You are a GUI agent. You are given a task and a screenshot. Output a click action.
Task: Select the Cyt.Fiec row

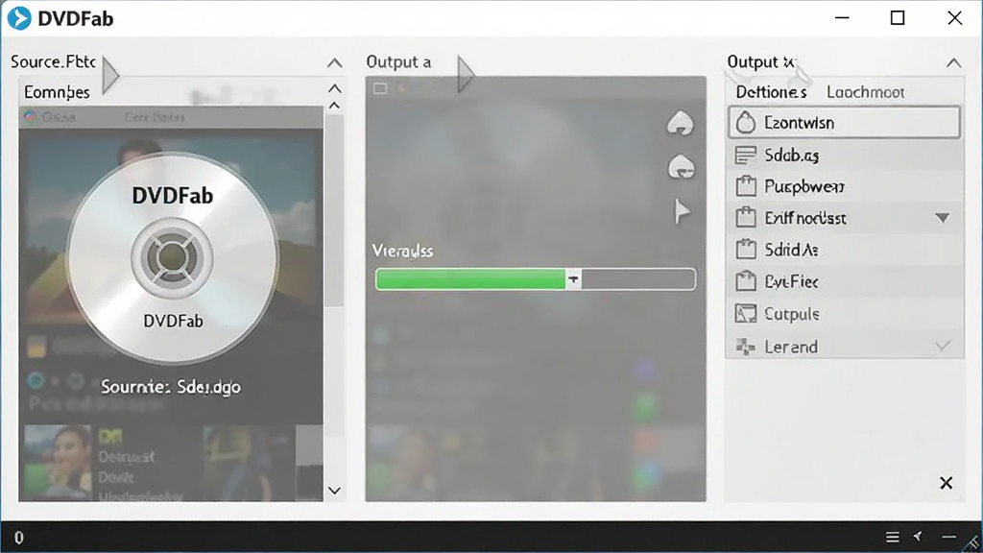844,281
